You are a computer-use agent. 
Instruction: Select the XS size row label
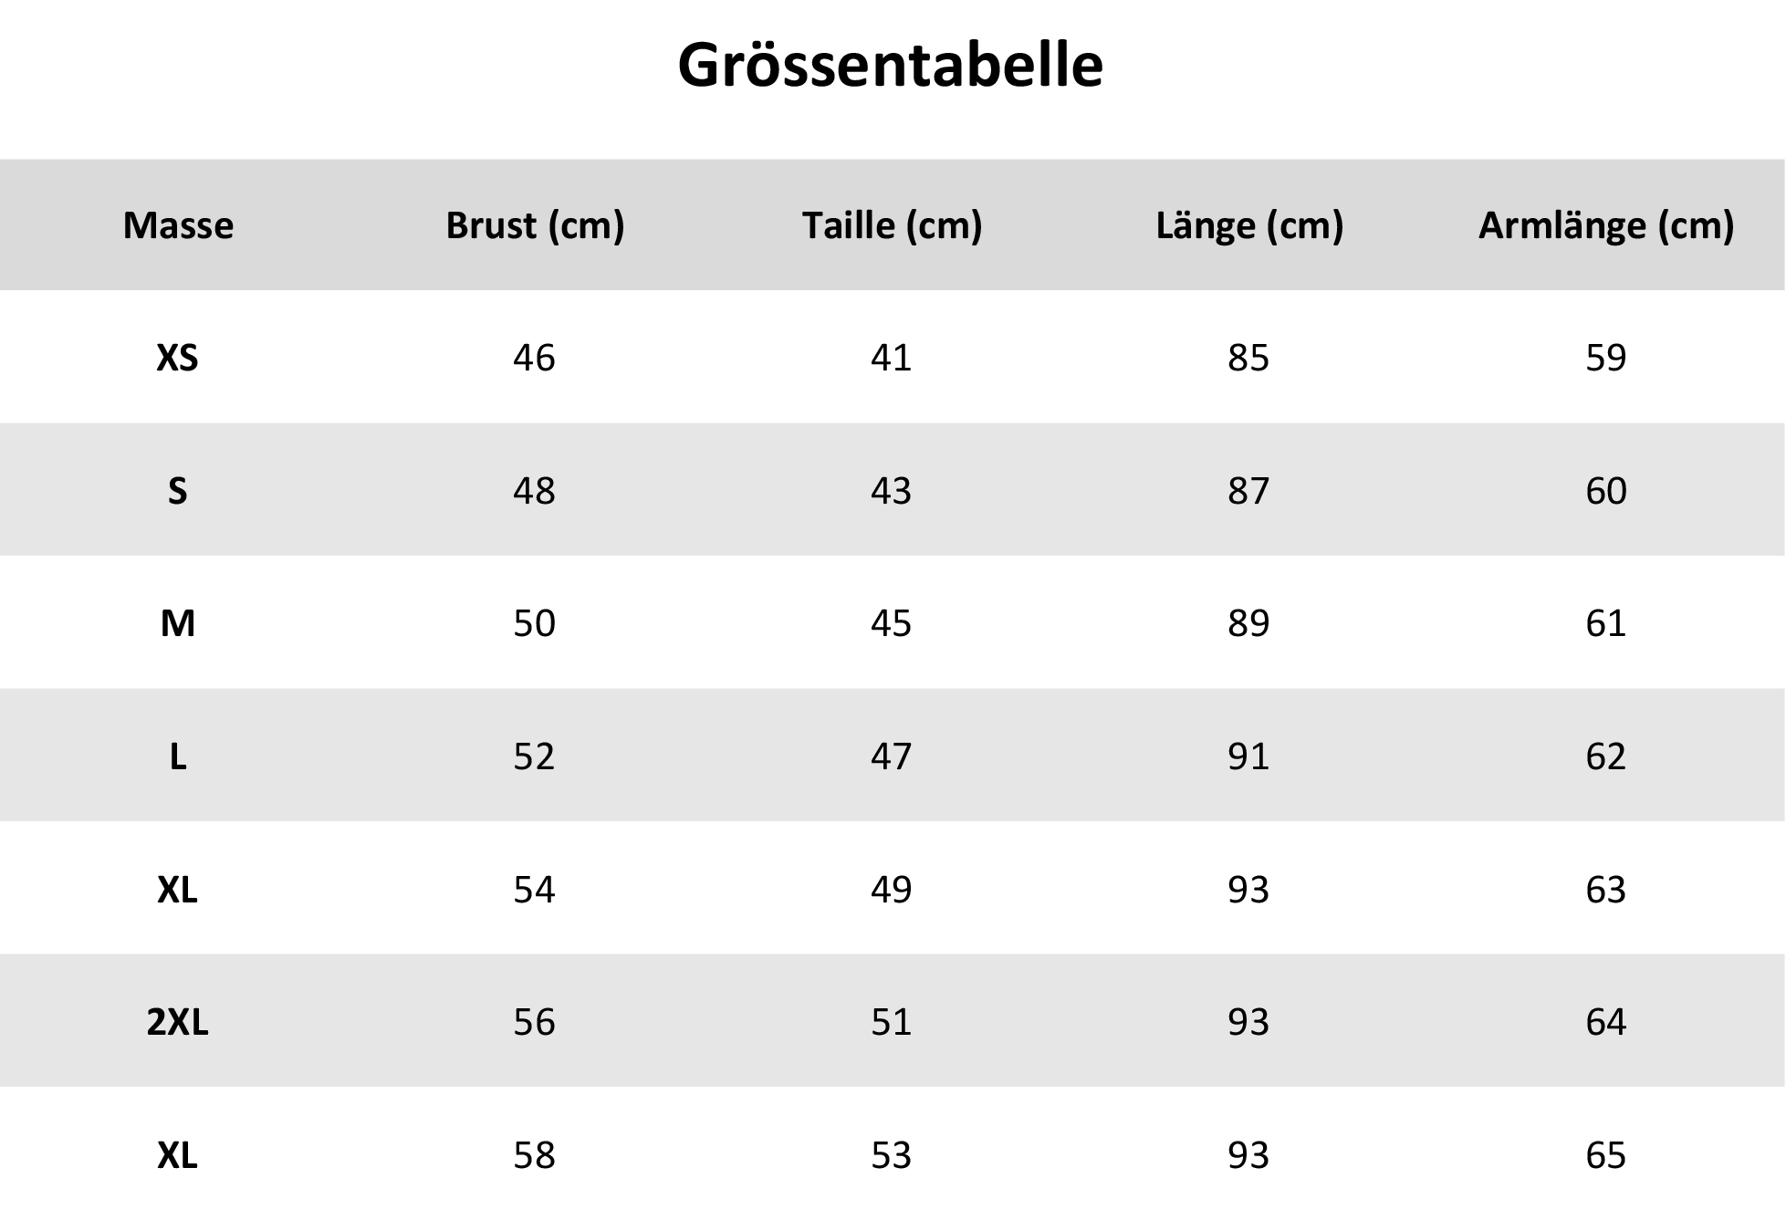[177, 358]
